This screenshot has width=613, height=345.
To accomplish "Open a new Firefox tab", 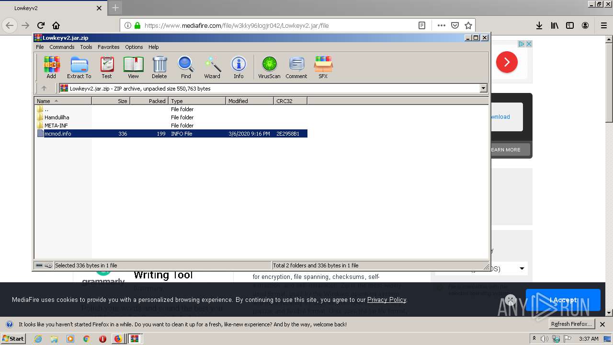I will pos(115,8).
